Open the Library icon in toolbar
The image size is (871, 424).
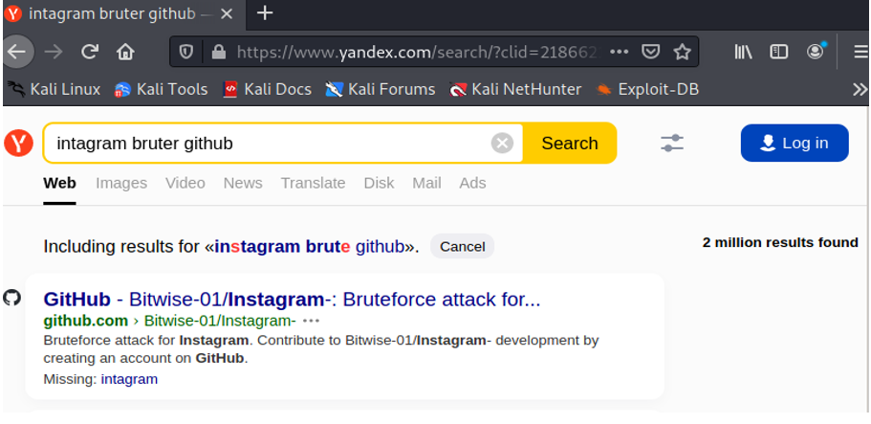[743, 52]
